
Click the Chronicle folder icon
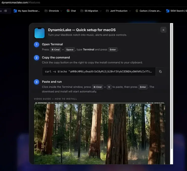point(46,11)
